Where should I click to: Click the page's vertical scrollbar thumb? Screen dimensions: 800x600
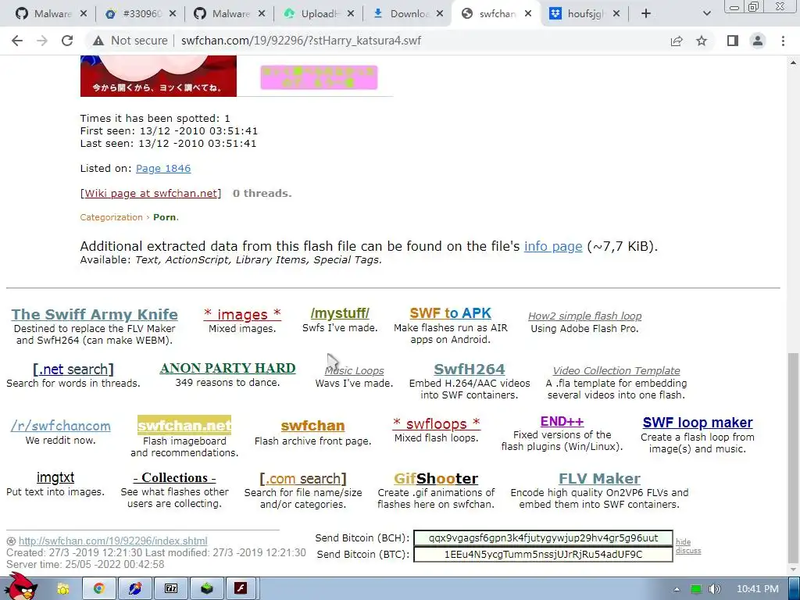[793, 456]
